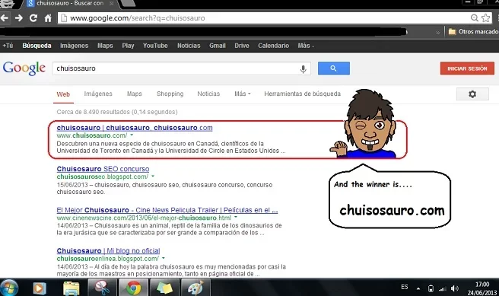Open the settings gear on results page

(472, 94)
